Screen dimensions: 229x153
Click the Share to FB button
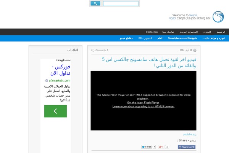[x=187, y=147]
